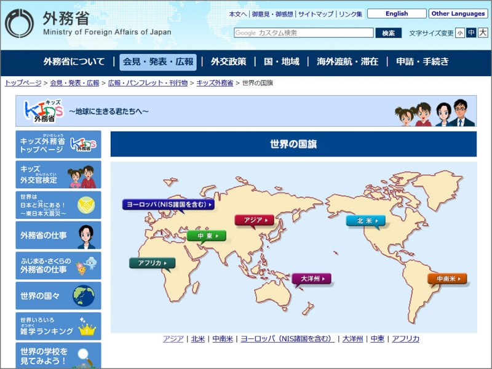Switch to the English site
492x369 pixels.
point(397,14)
